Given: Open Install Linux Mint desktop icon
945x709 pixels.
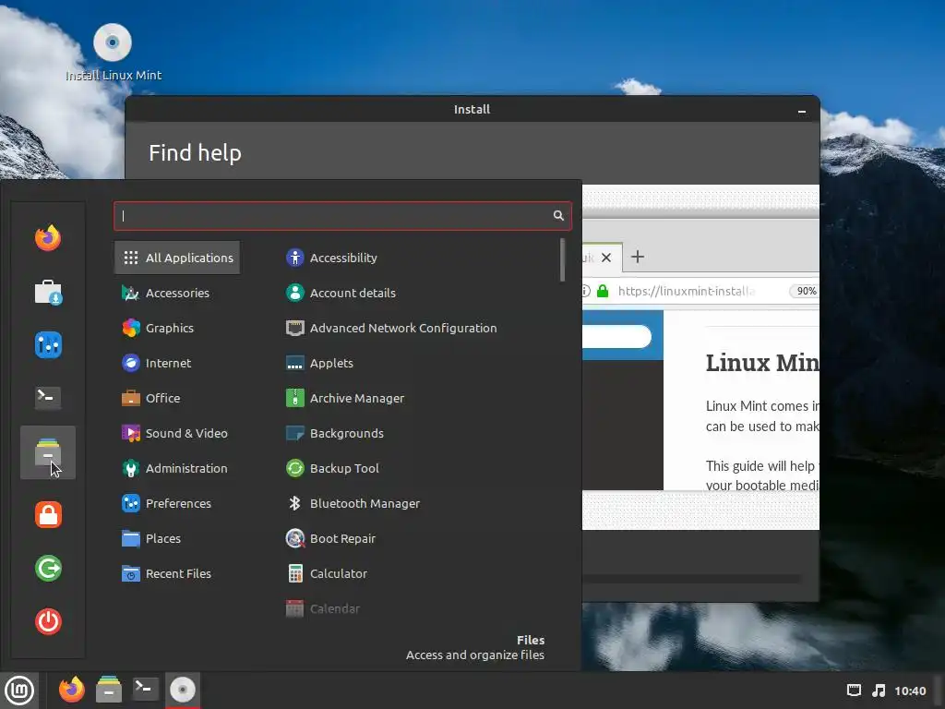Looking at the screenshot, I should 113,53.
